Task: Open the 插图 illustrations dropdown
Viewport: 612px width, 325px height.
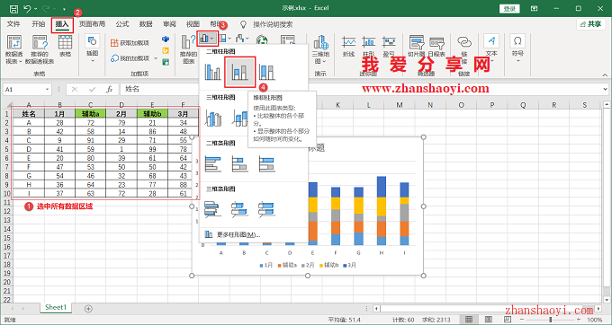Action: point(93,48)
